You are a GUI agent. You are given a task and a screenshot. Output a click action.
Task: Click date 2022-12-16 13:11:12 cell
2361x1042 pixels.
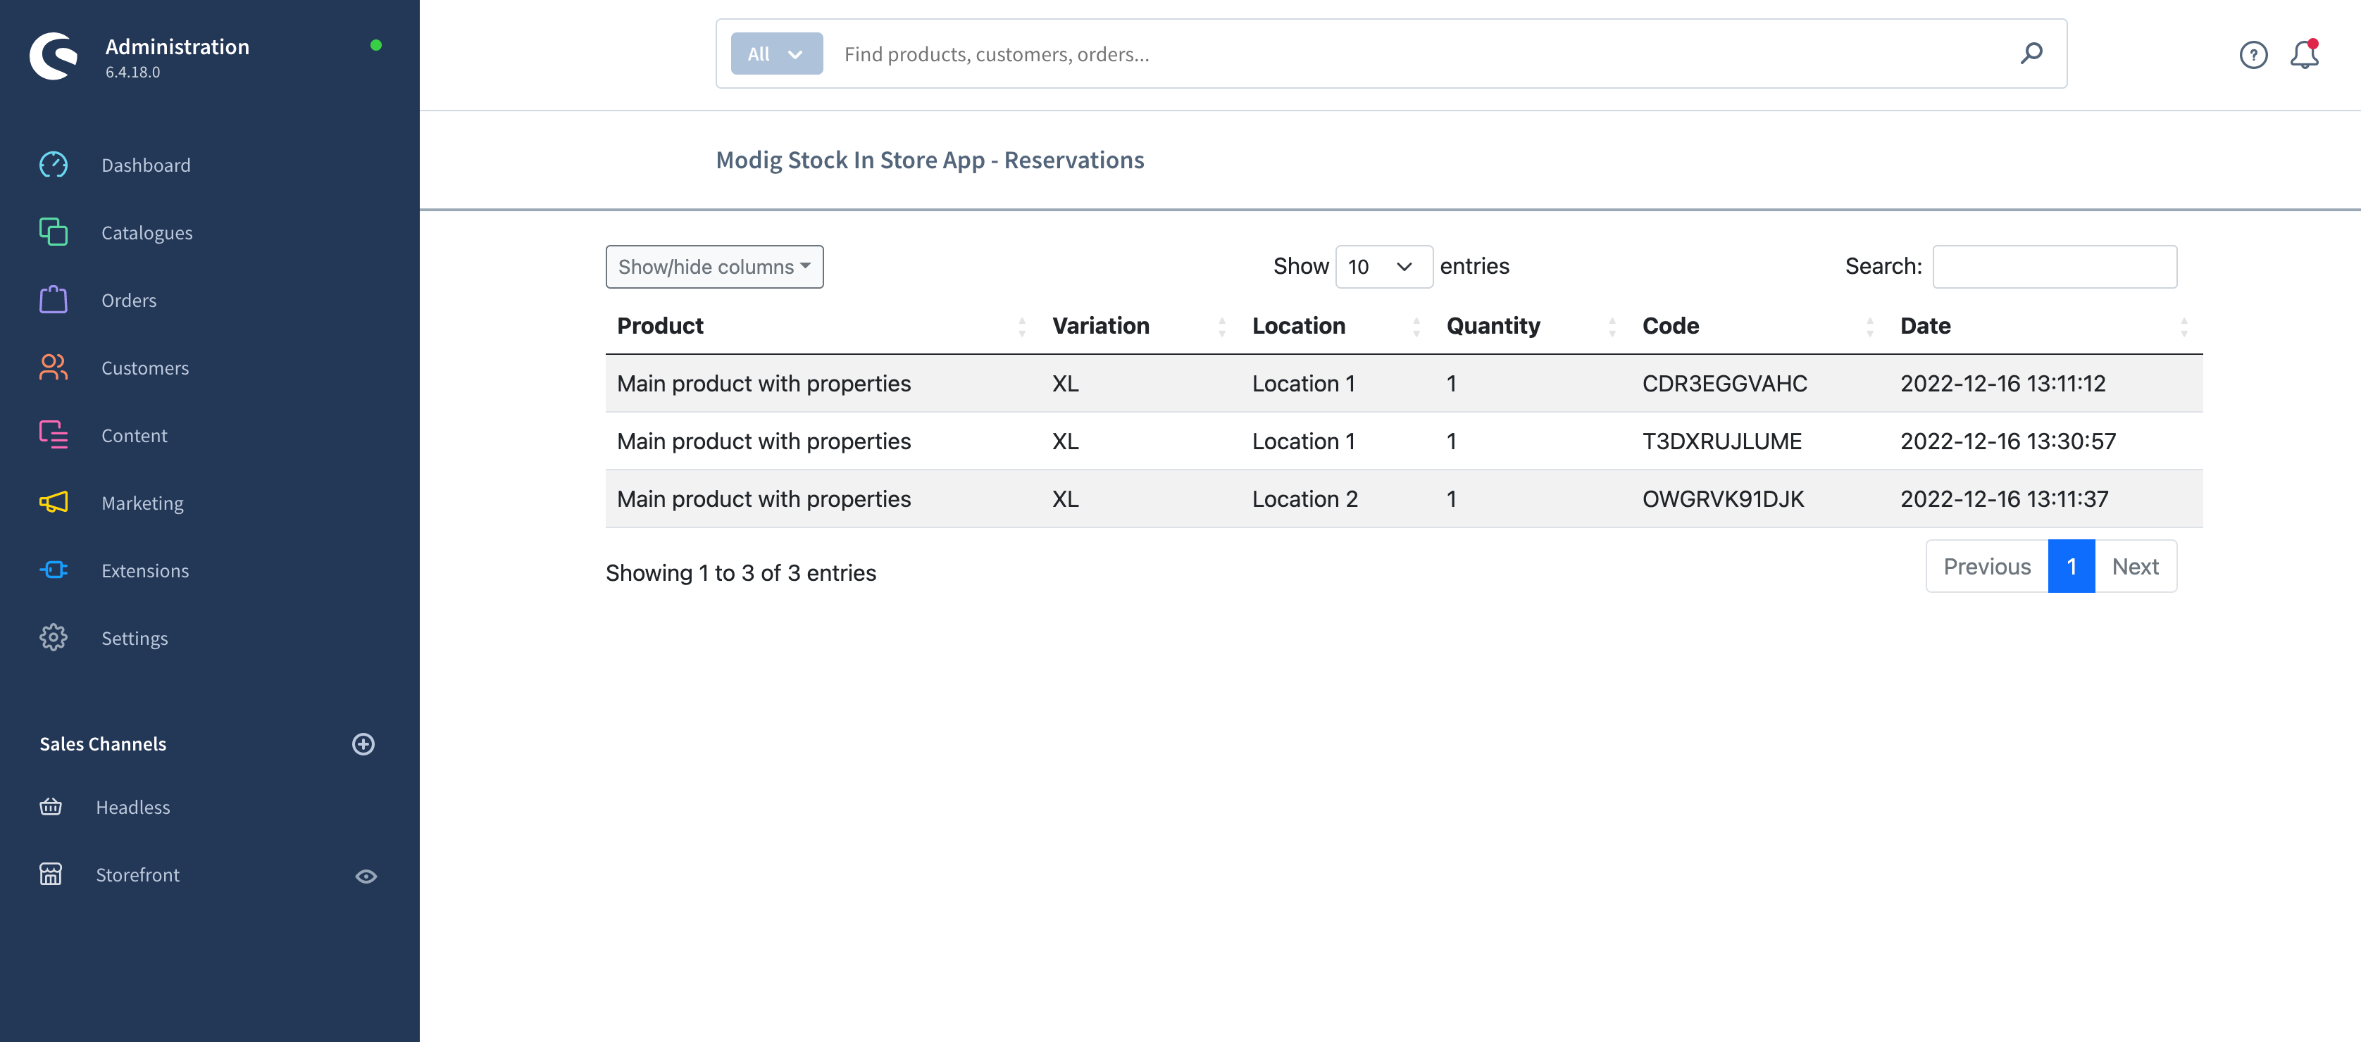(2002, 384)
